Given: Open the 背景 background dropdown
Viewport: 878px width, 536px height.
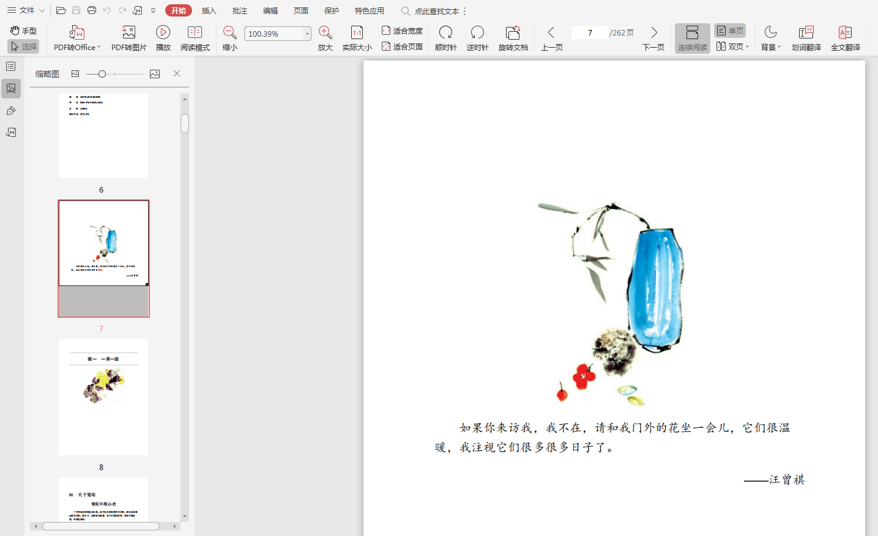Looking at the screenshot, I should point(770,38).
